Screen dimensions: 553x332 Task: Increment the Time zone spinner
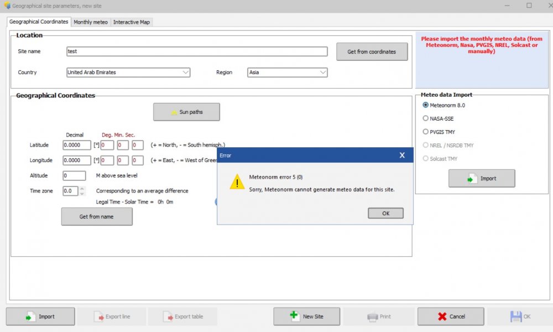pyautogui.click(x=82, y=189)
